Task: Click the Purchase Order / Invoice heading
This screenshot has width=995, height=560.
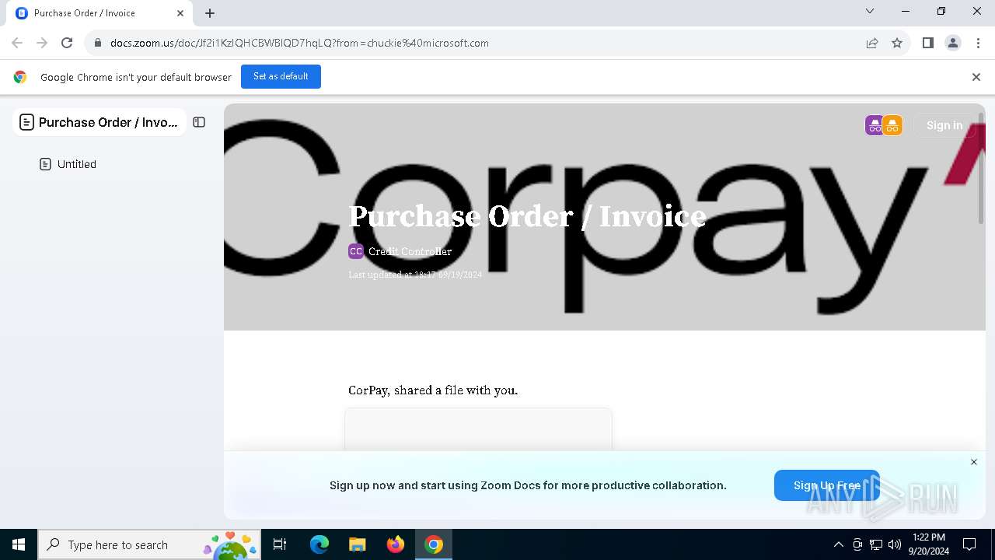Action: point(527,216)
